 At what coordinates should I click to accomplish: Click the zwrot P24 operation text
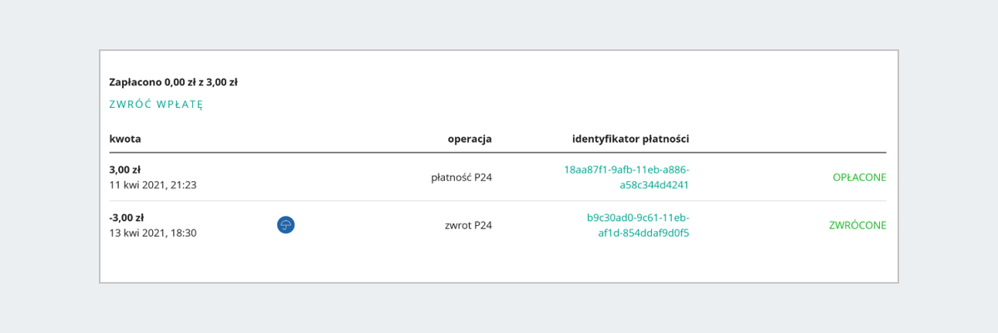pyautogui.click(x=468, y=225)
